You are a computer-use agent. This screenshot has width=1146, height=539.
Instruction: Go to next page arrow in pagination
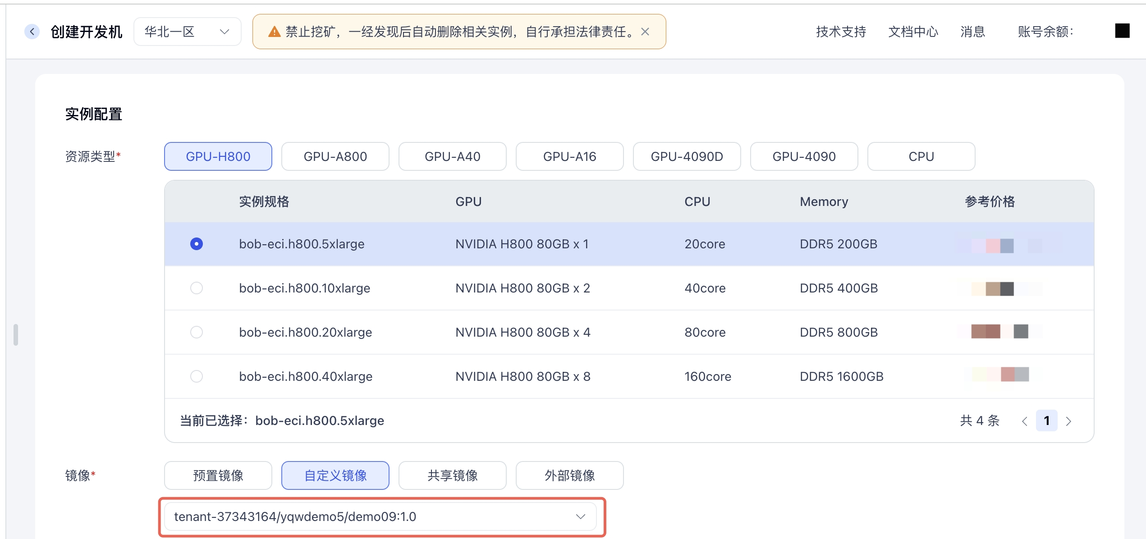click(x=1068, y=421)
